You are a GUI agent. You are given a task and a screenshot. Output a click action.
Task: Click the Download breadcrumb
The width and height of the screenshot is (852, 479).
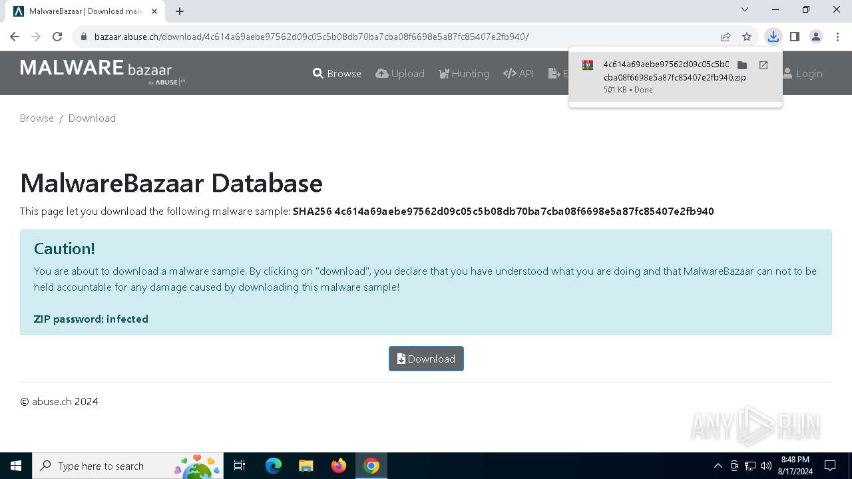(x=92, y=118)
